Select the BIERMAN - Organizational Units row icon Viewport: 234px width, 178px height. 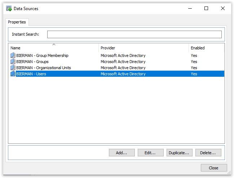coord(13,67)
